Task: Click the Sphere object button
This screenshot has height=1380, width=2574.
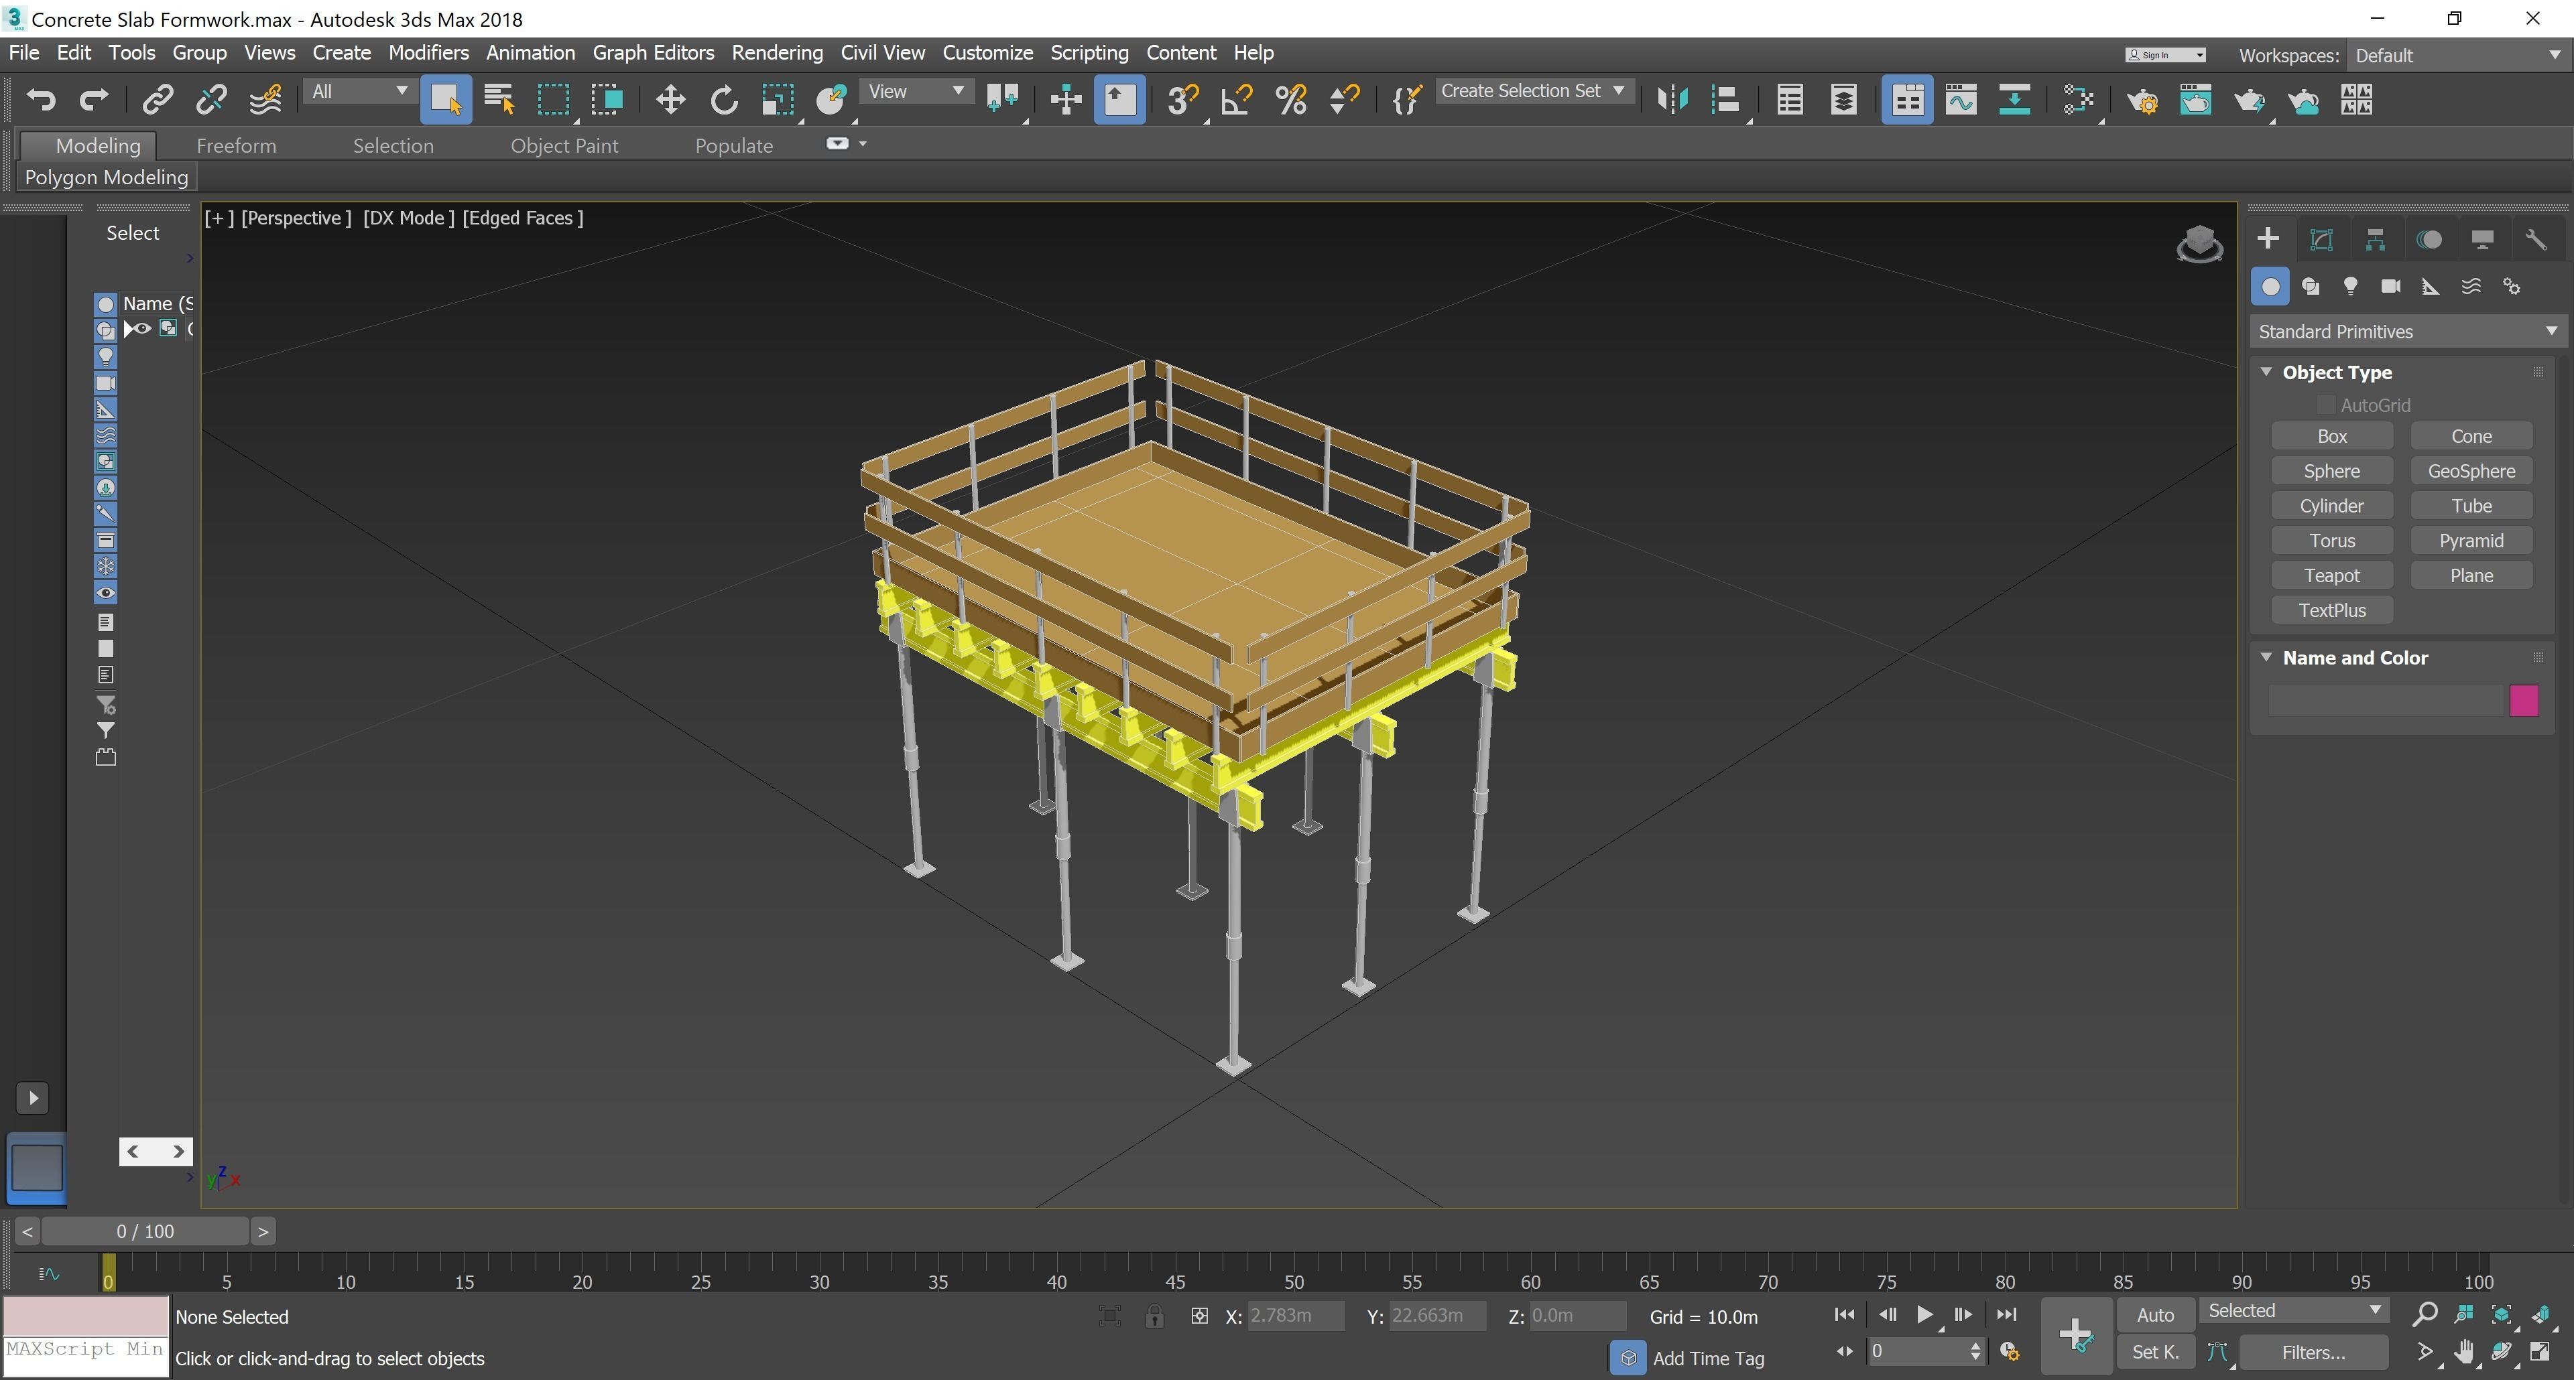Action: 2331,472
